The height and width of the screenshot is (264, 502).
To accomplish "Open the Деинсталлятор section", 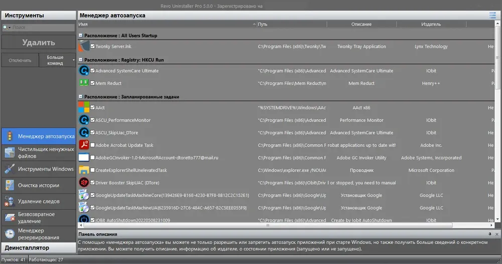I will 39,247.
